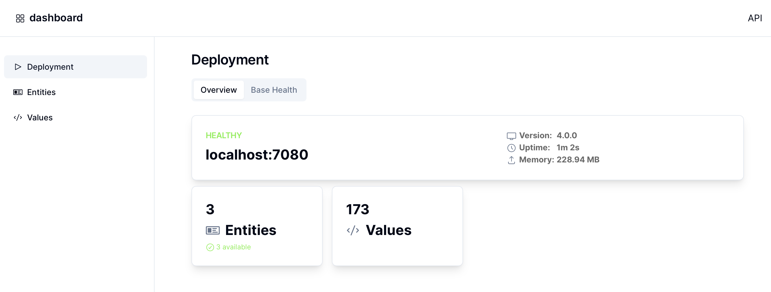Click the dashboard title text
The width and height of the screenshot is (771, 292).
click(56, 18)
